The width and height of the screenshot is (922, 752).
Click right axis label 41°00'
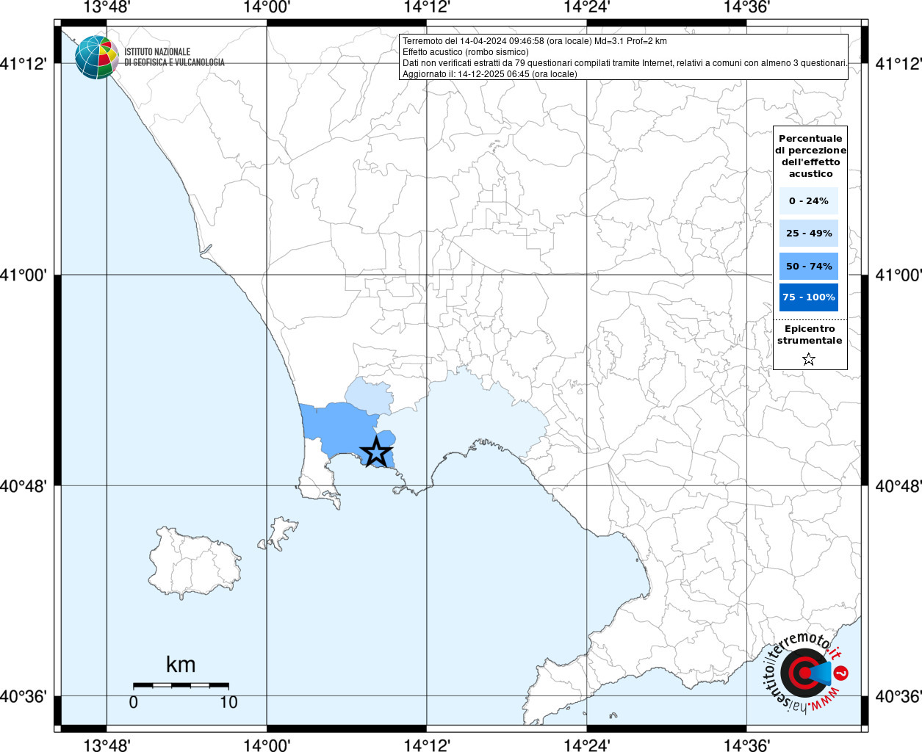[898, 275]
